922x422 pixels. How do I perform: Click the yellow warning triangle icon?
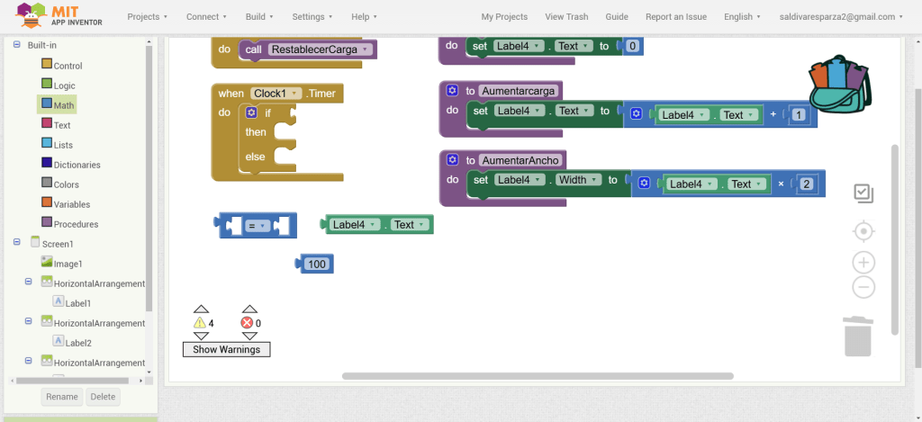(200, 323)
